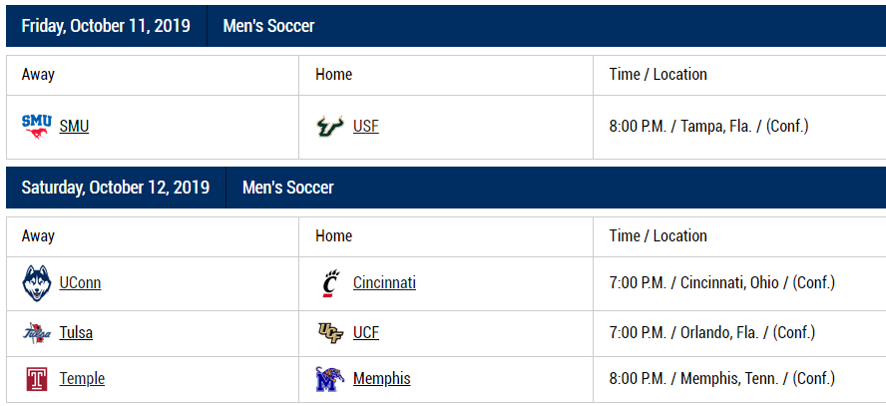Click the Tulsa script logo icon
The width and height of the screenshot is (886, 406).
click(x=37, y=333)
